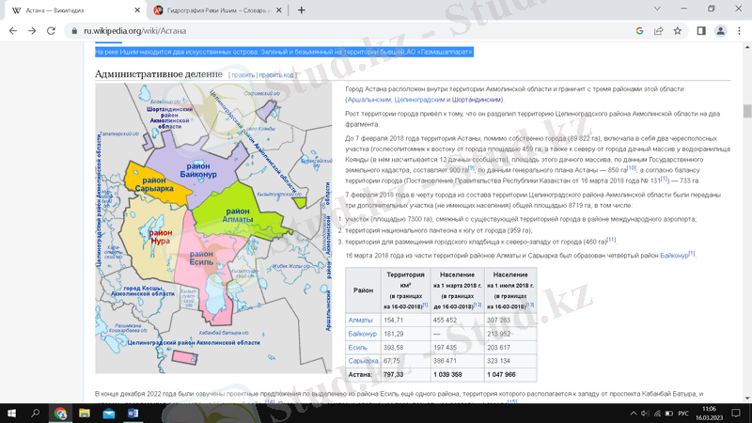
Task: Open the Сарыарка link in the table
Action: [364, 360]
